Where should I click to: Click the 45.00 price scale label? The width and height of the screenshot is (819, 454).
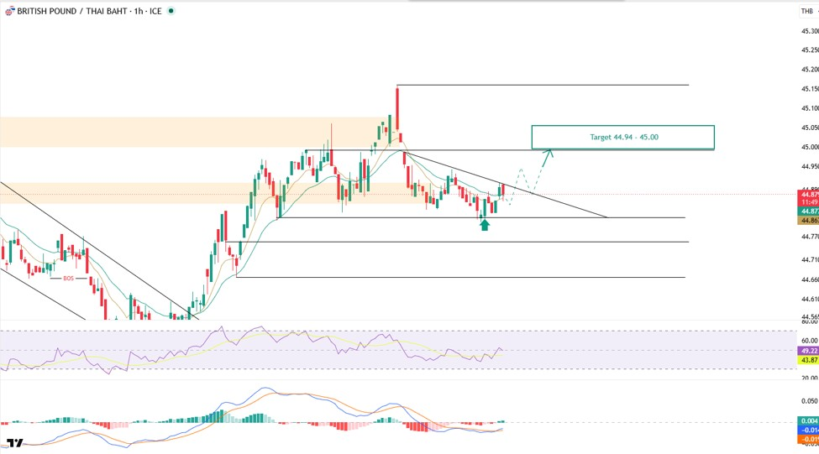810,147
